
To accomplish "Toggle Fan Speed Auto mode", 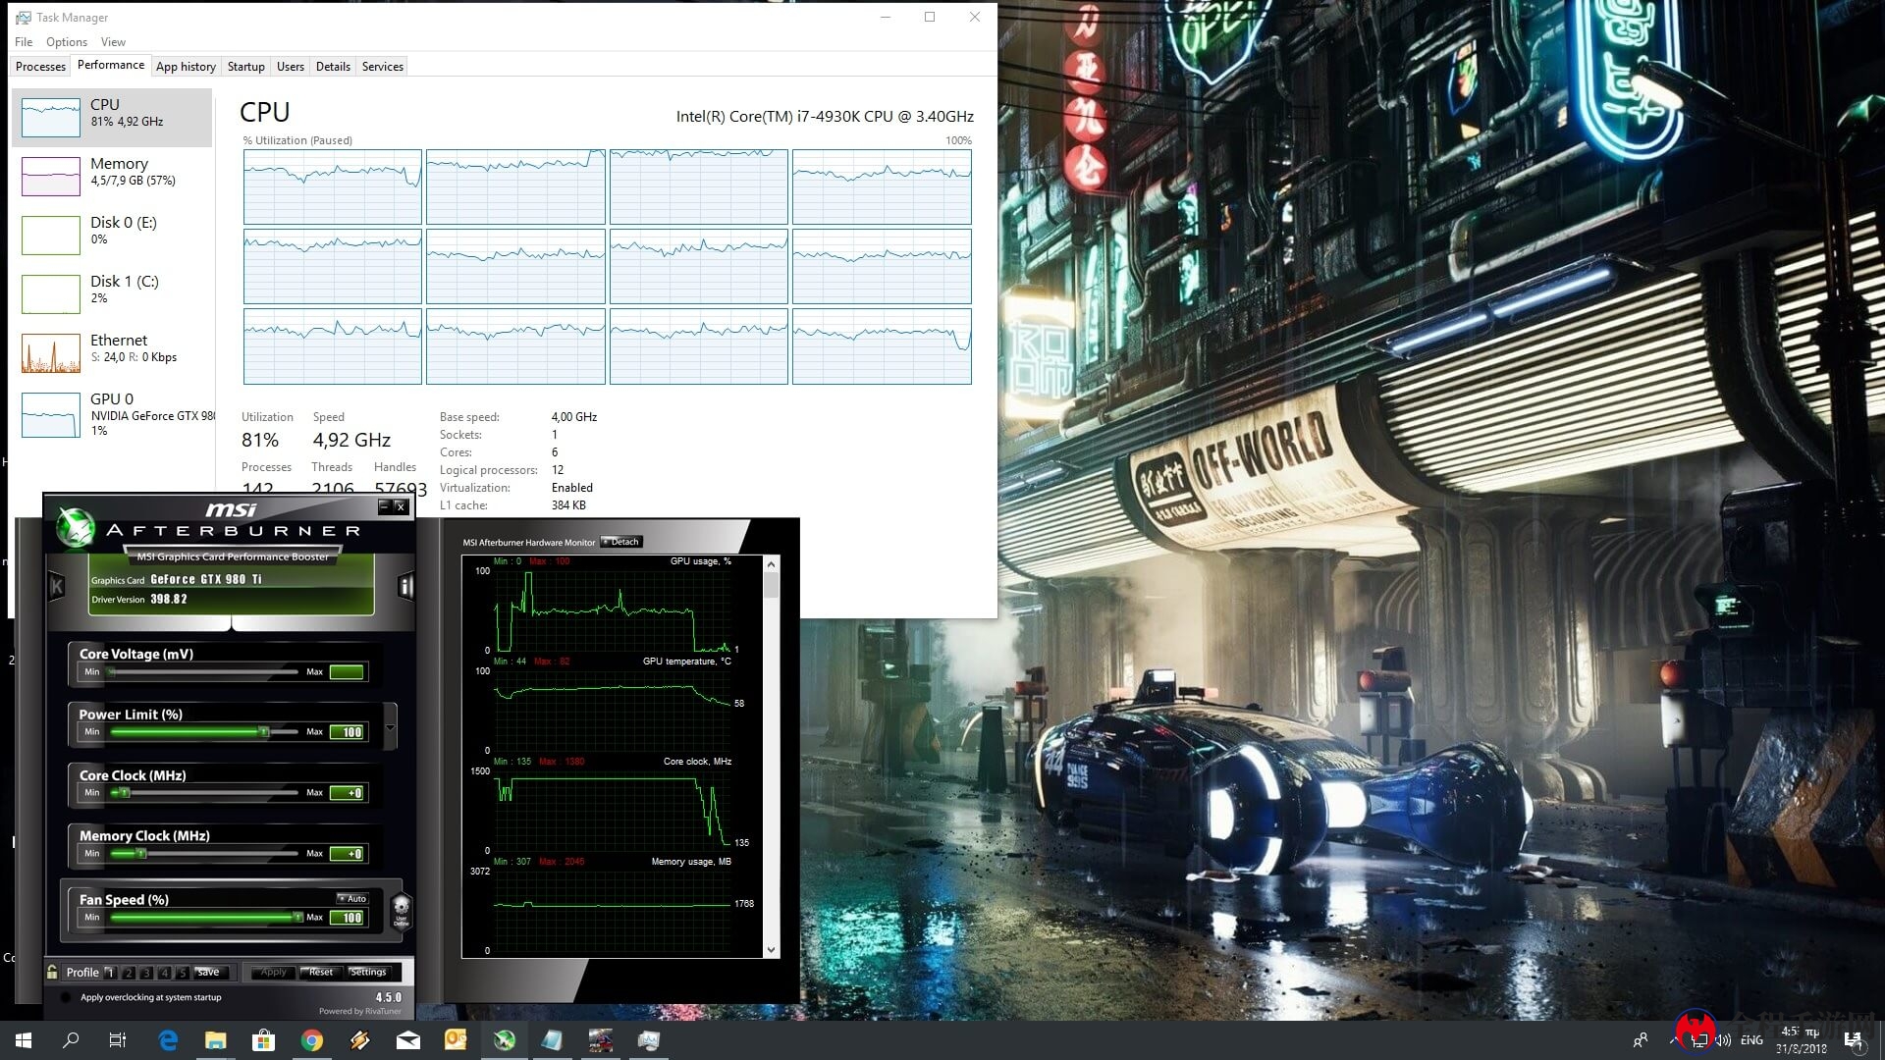I will (x=352, y=898).
